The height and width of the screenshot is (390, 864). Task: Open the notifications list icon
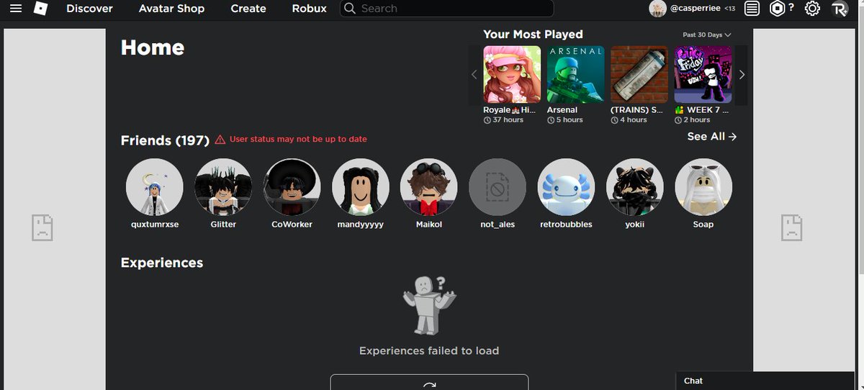coord(752,9)
